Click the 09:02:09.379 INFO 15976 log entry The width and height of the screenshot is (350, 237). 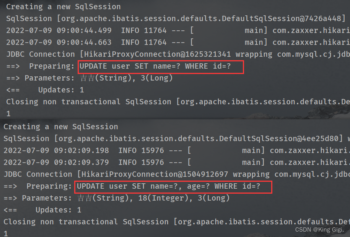pos(177,162)
